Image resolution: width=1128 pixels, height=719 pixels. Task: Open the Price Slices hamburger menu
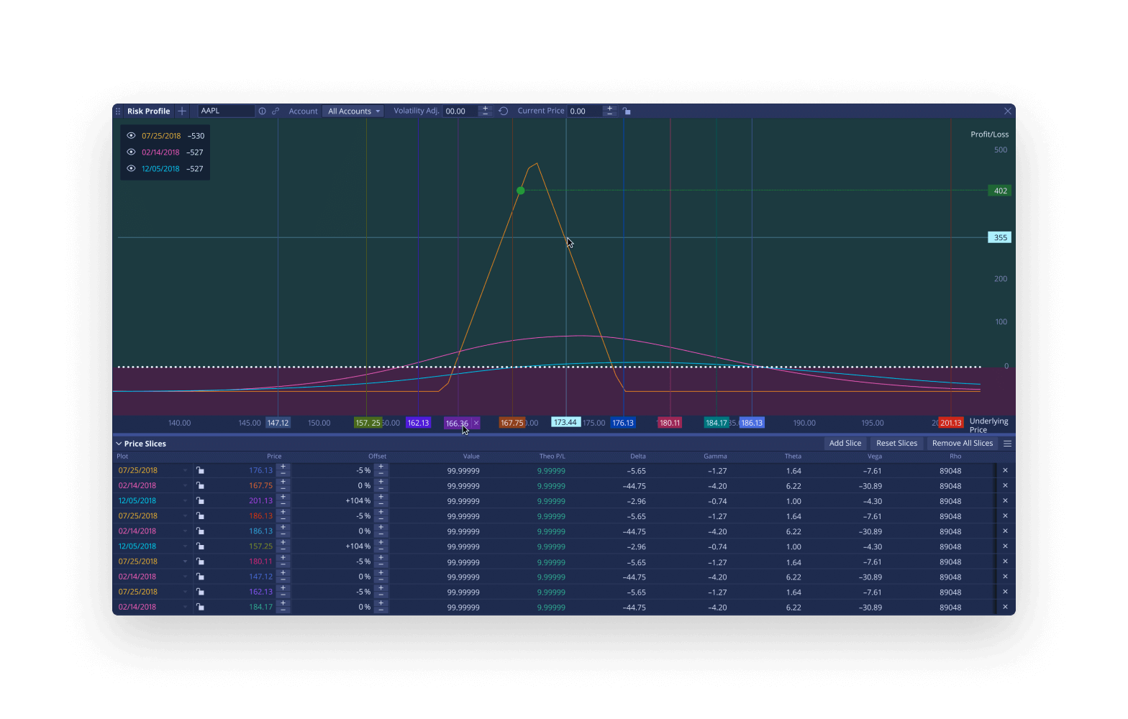(1007, 444)
